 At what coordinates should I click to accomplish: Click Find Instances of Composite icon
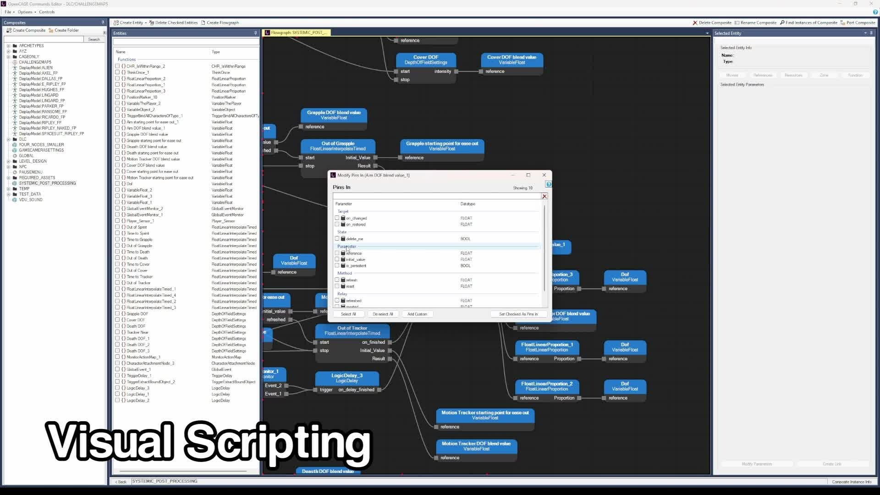coord(782,22)
